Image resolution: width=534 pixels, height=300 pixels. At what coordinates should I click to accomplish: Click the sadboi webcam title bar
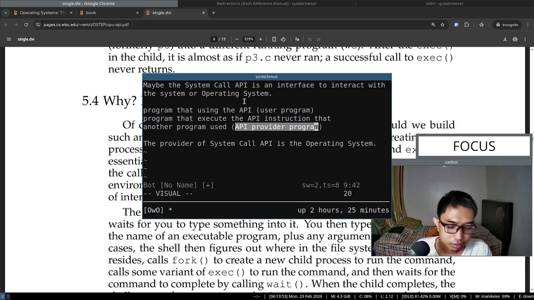(451, 162)
